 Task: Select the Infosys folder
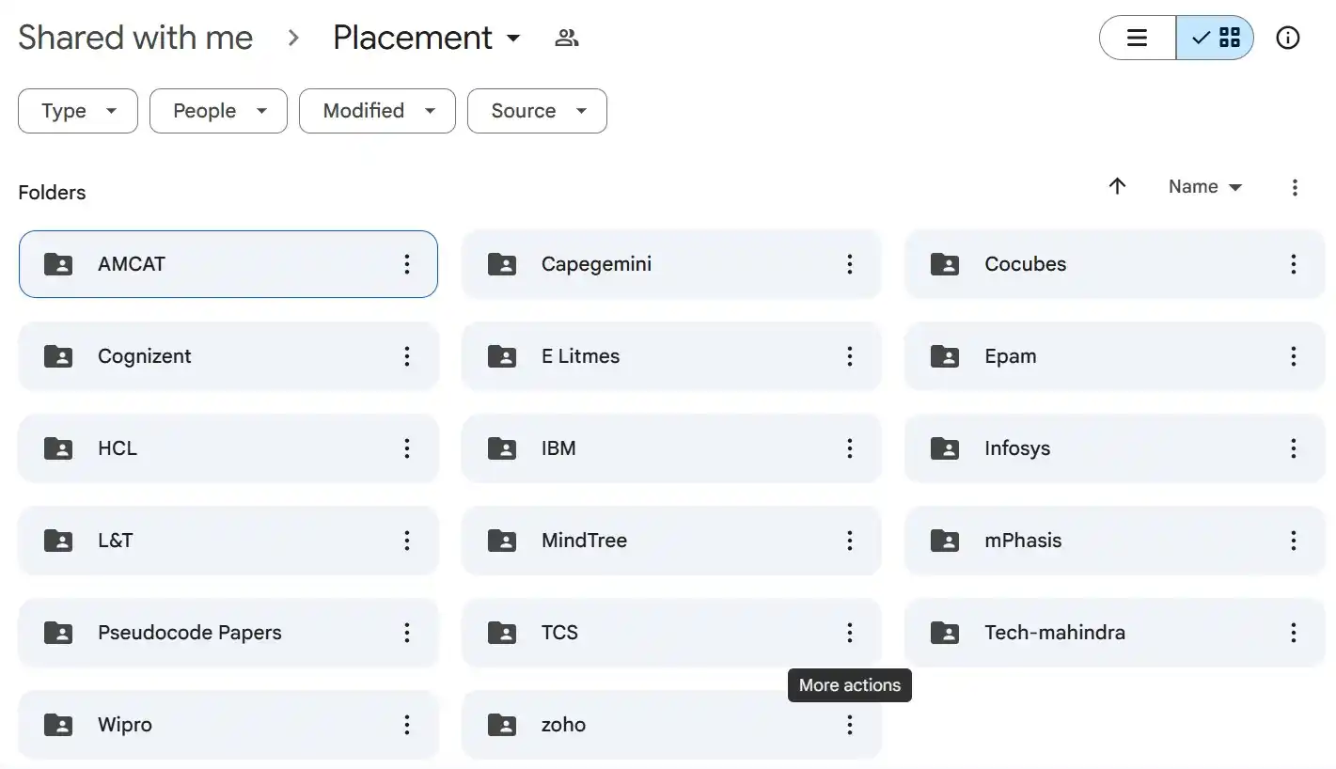1115,448
